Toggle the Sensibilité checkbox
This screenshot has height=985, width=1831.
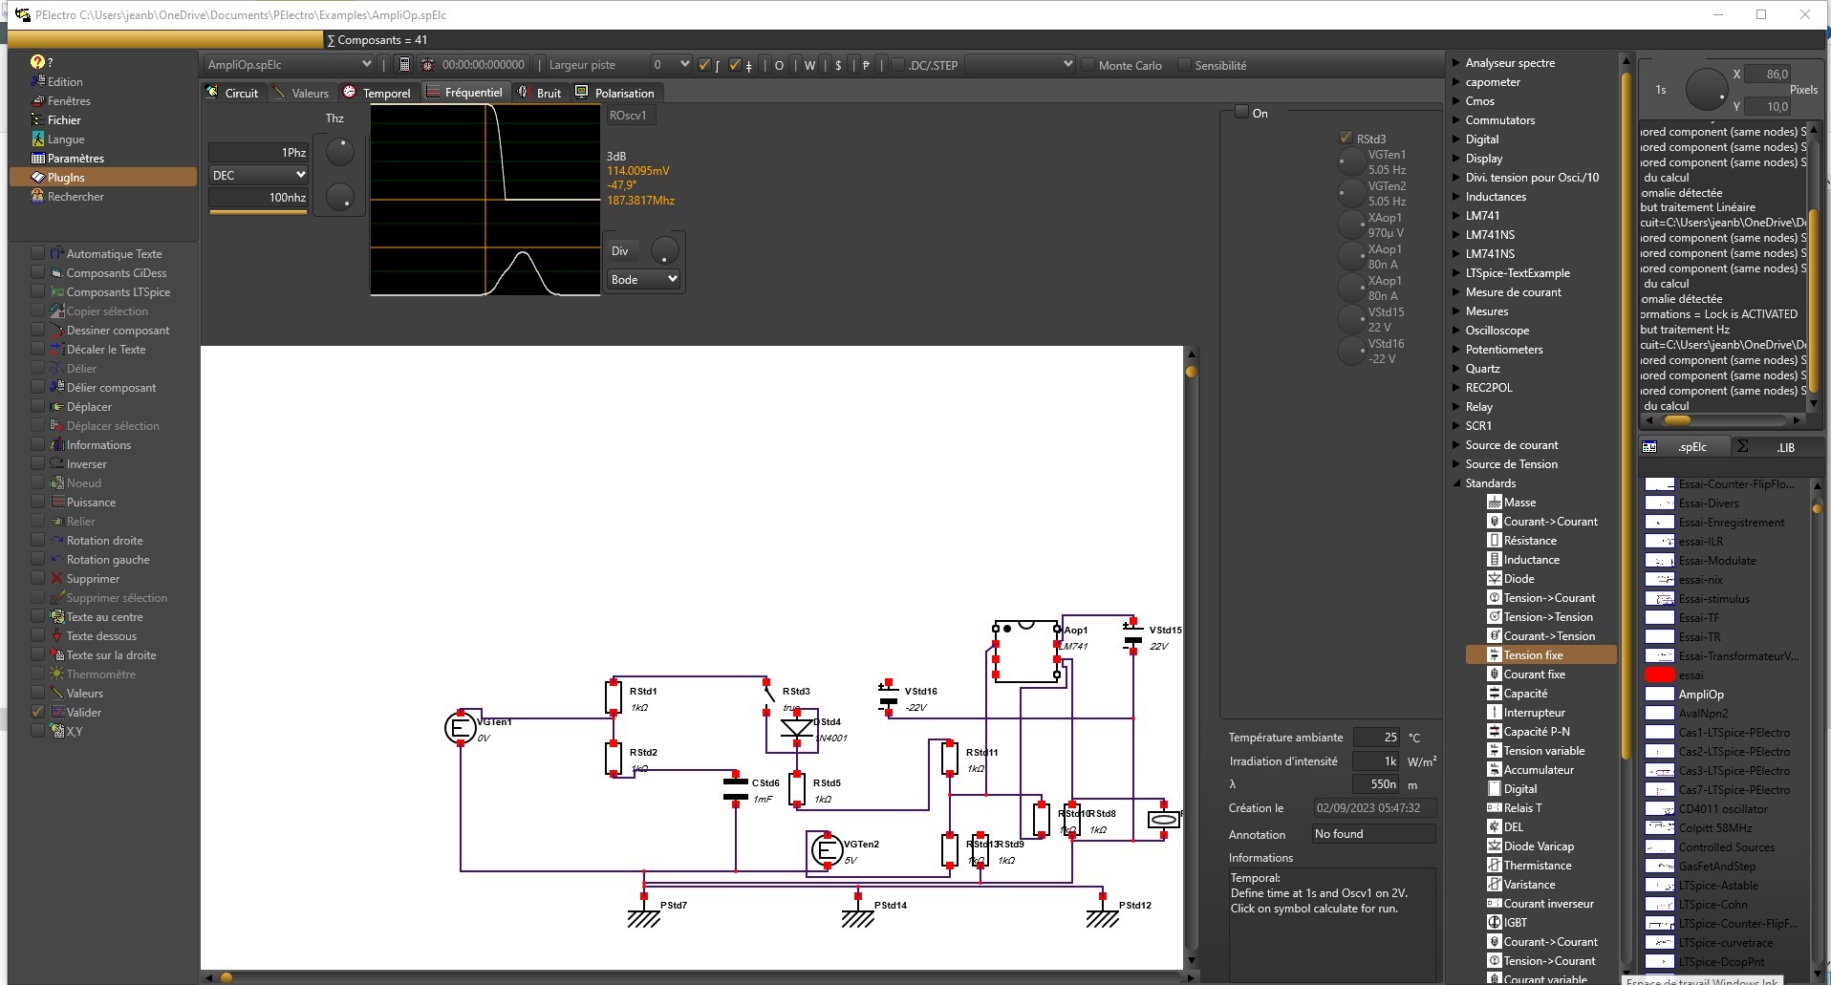pos(1185,65)
